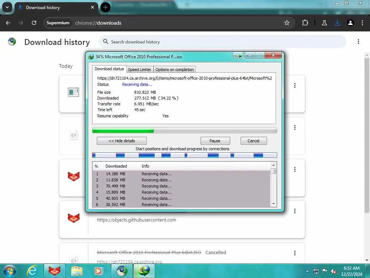
Task: Cancel the Office 2010 download
Action: click(253, 141)
